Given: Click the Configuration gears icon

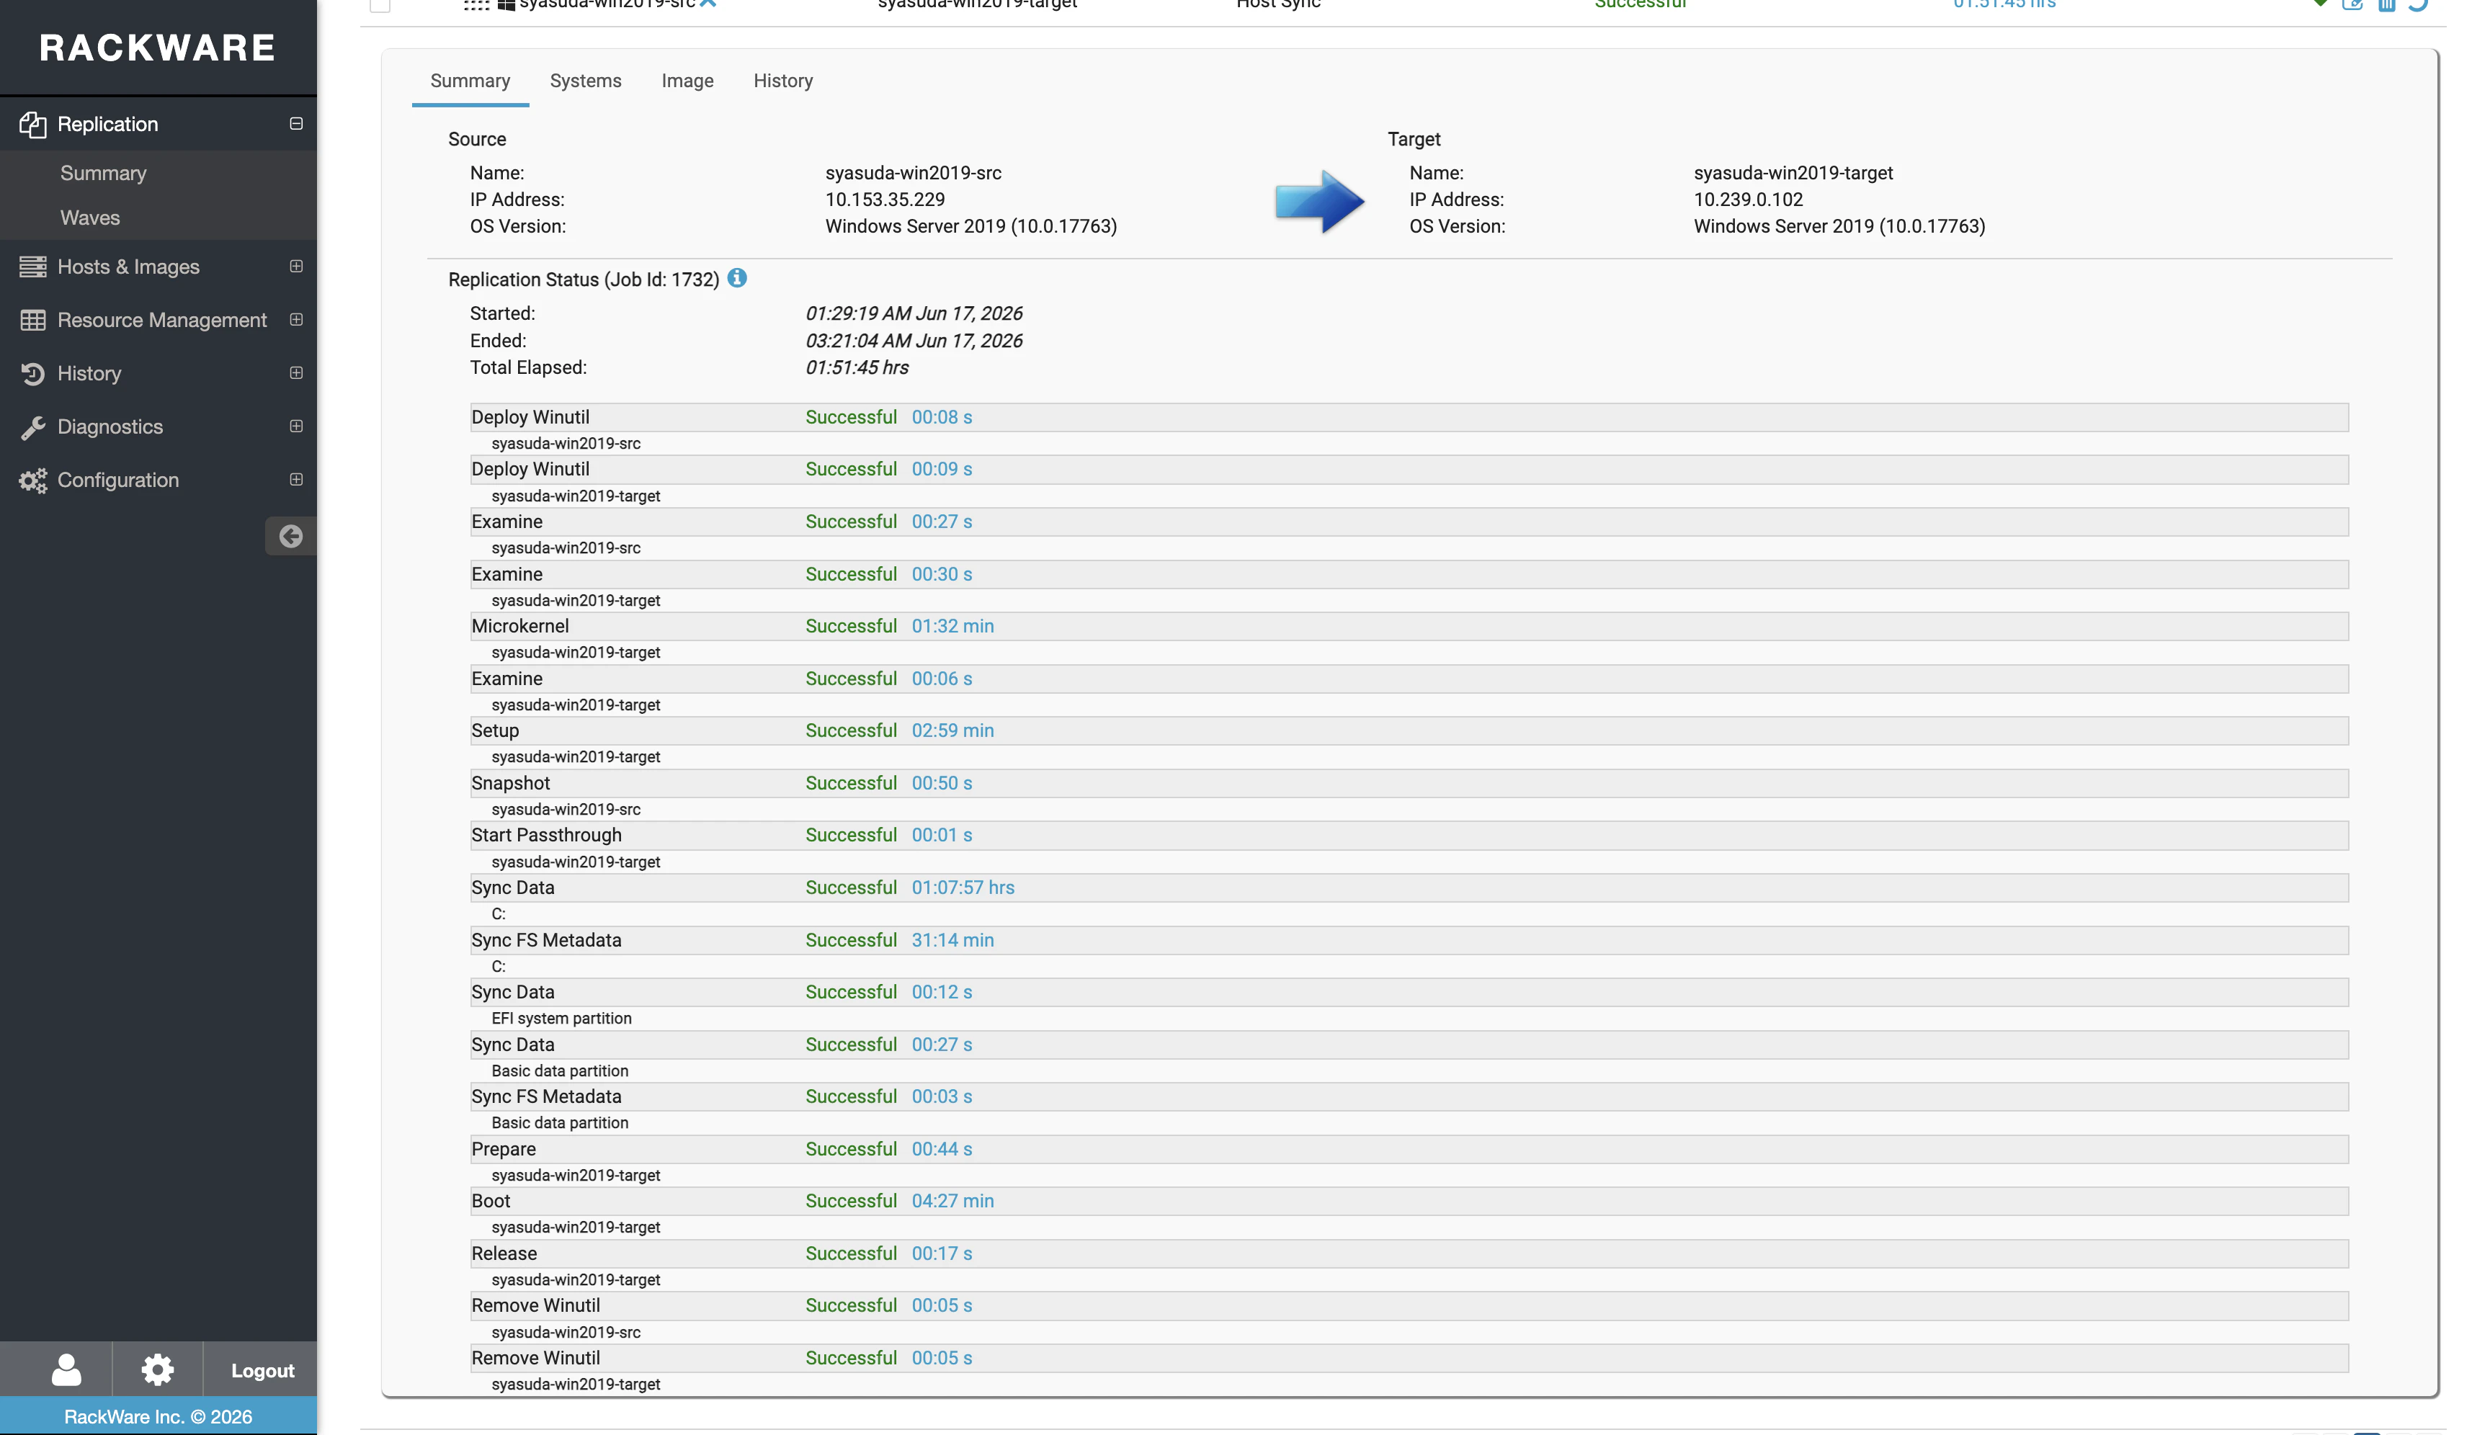Looking at the screenshot, I should pyautogui.click(x=32, y=480).
